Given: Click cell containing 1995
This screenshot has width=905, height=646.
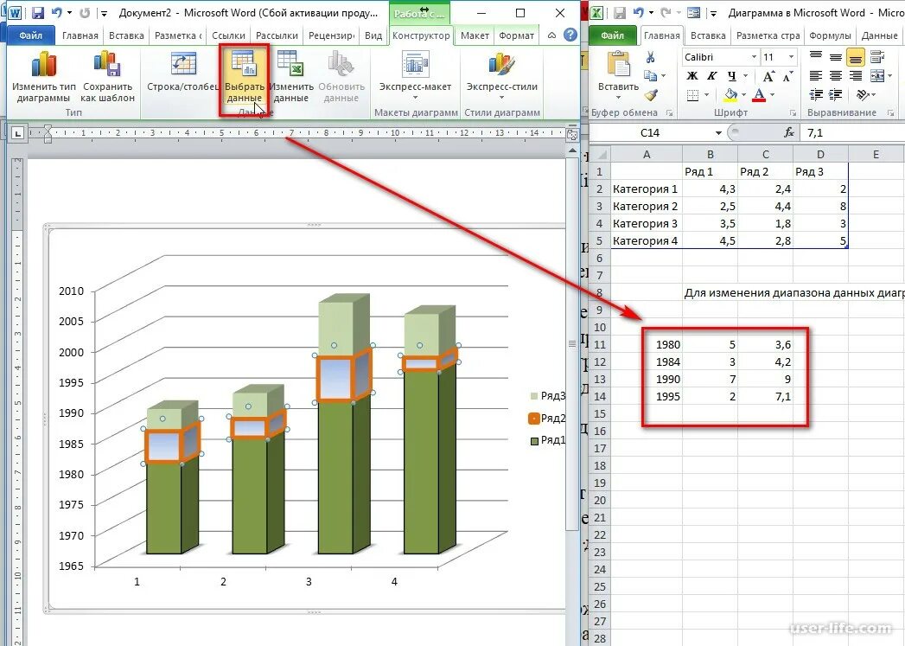Looking at the screenshot, I should [647, 397].
